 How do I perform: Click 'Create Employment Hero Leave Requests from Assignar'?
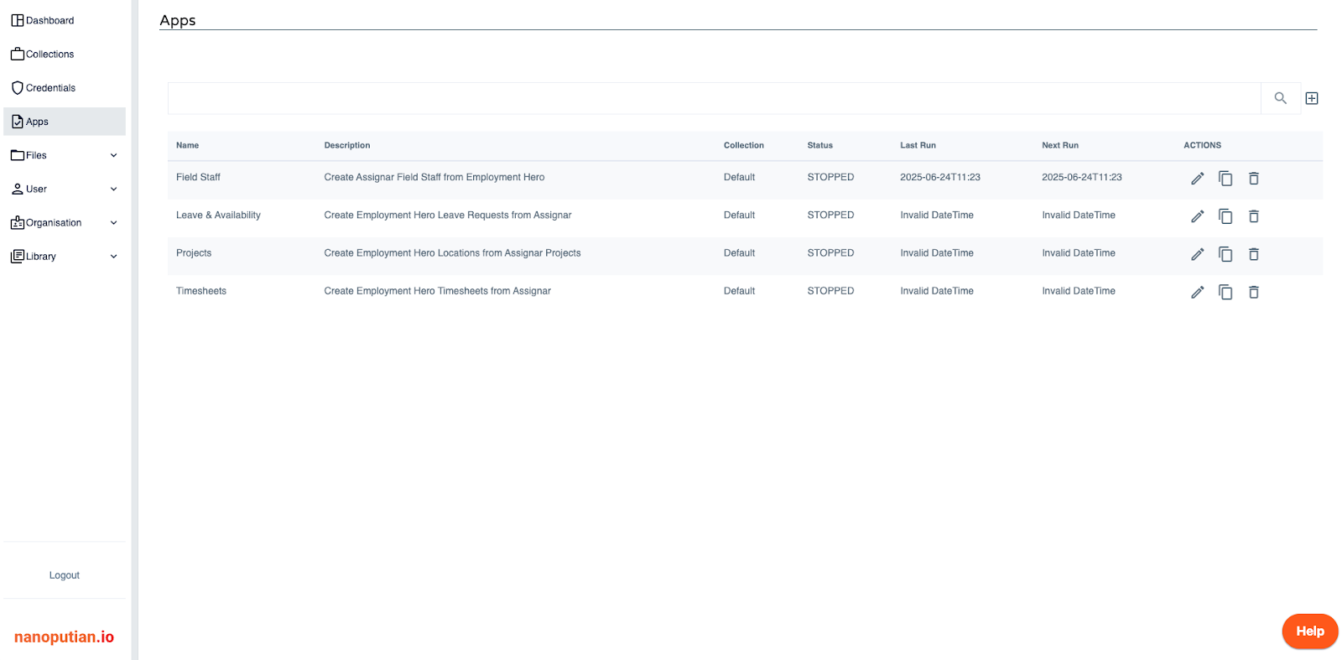(x=448, y=215)
